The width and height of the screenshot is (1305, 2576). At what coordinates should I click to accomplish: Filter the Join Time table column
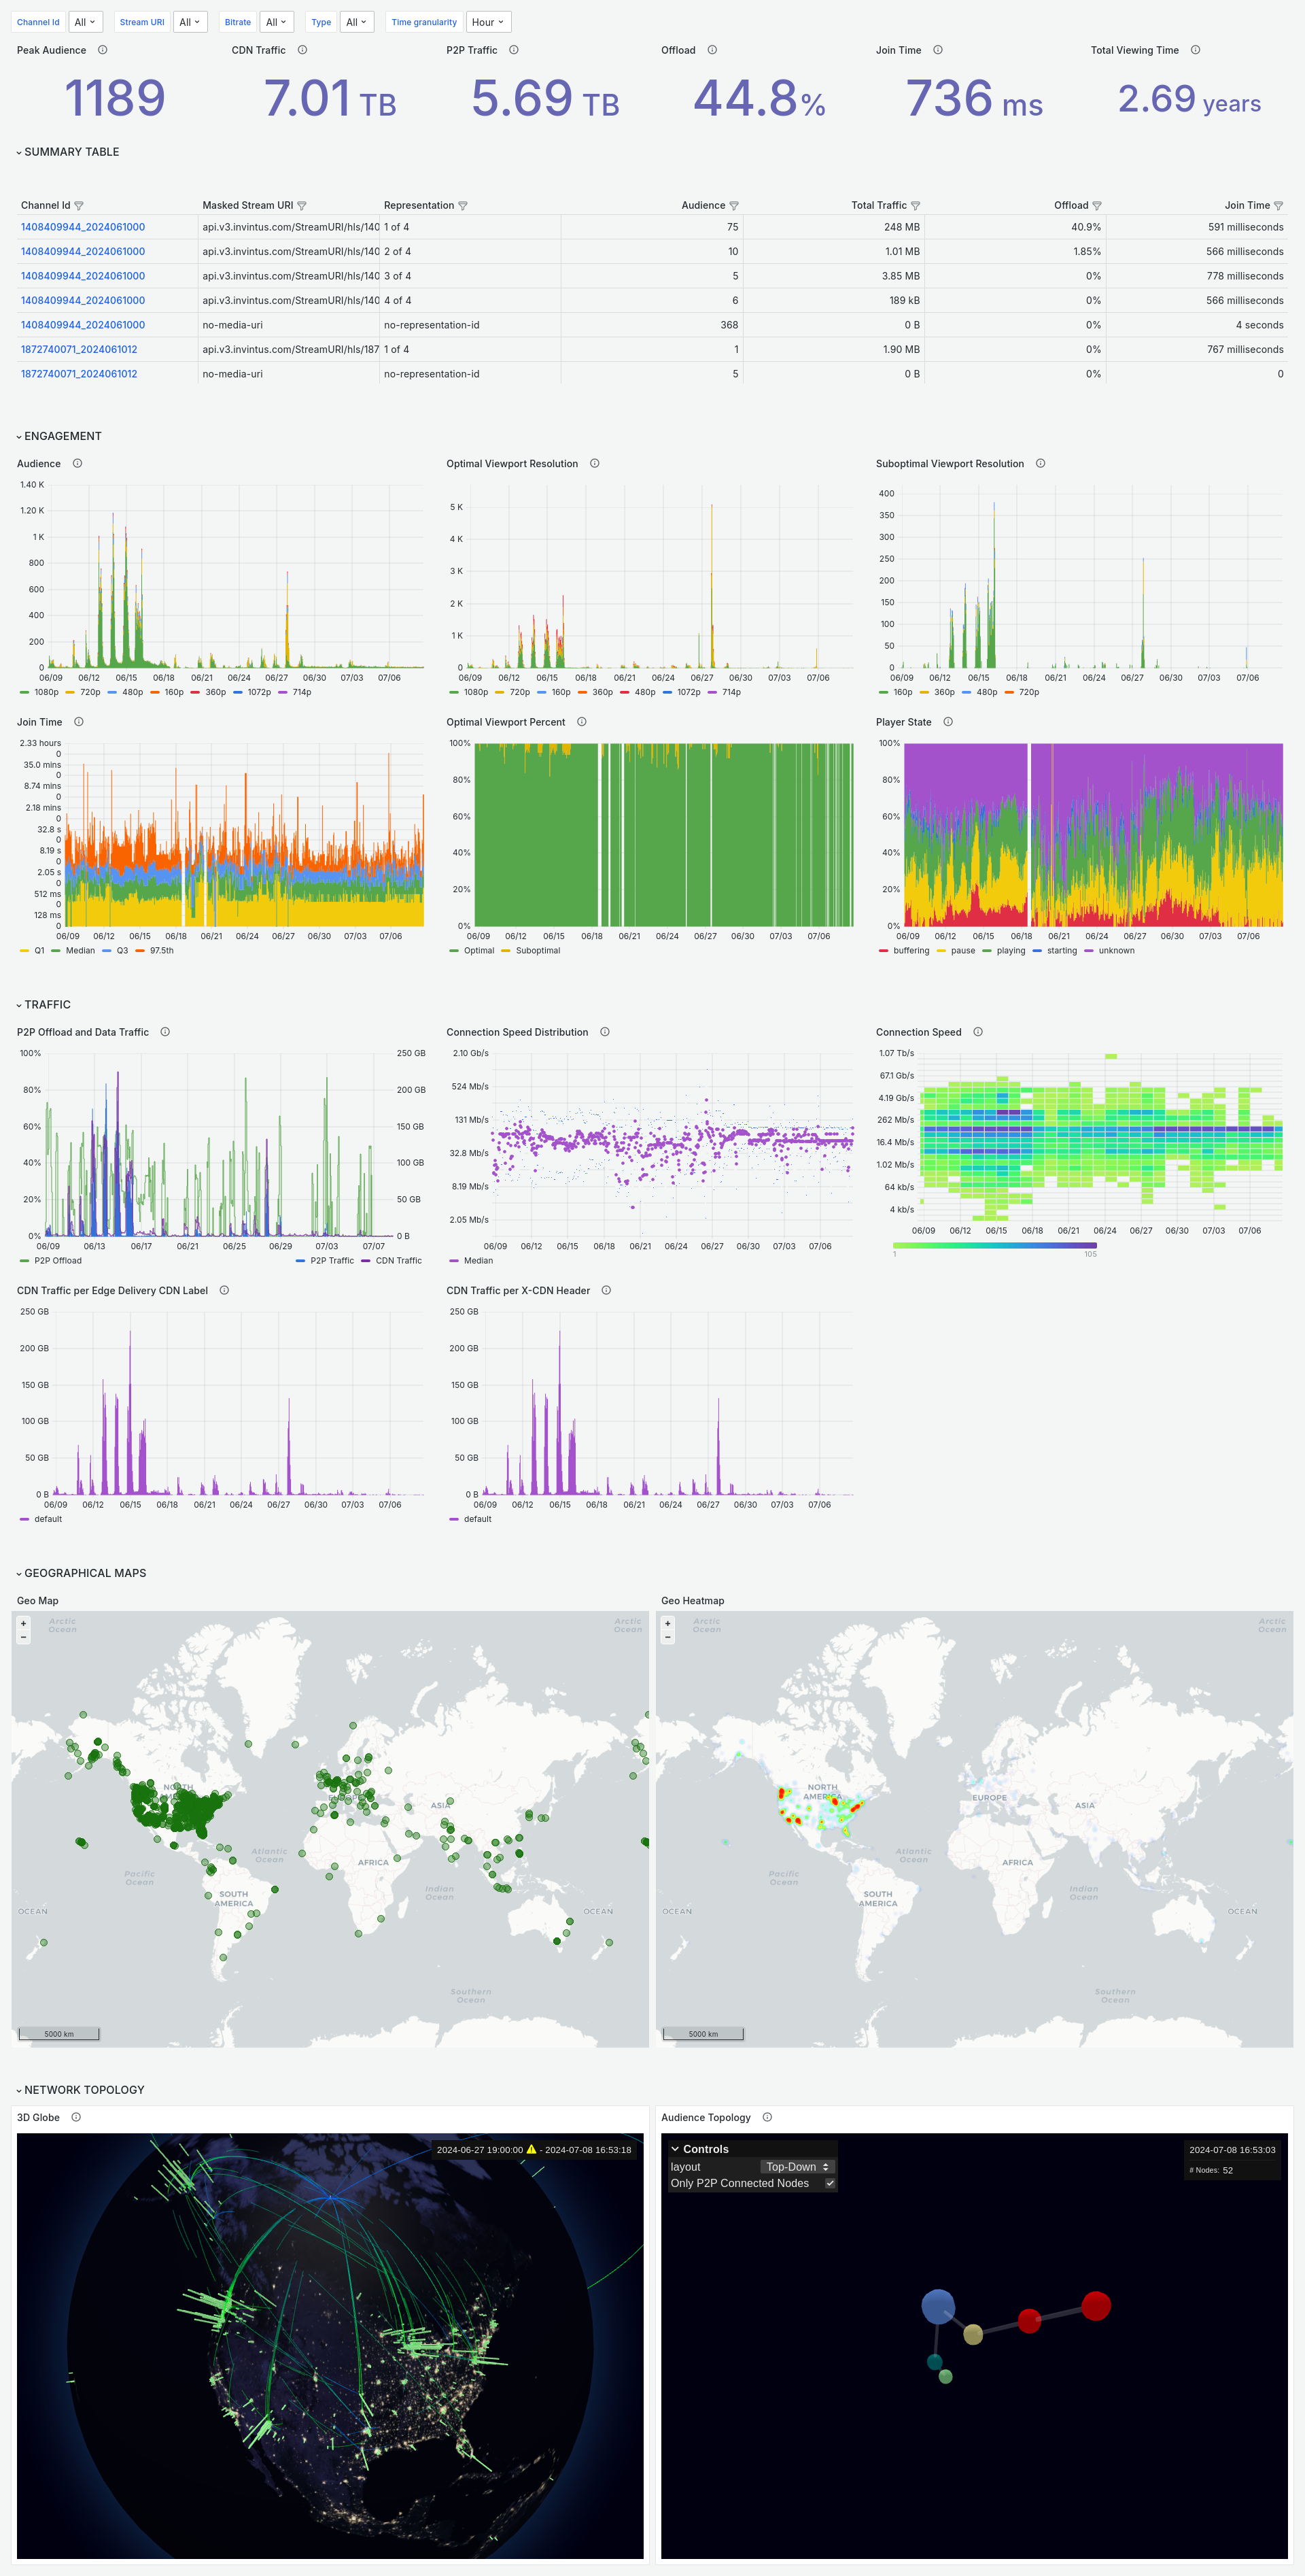(x=1278, y=206)
